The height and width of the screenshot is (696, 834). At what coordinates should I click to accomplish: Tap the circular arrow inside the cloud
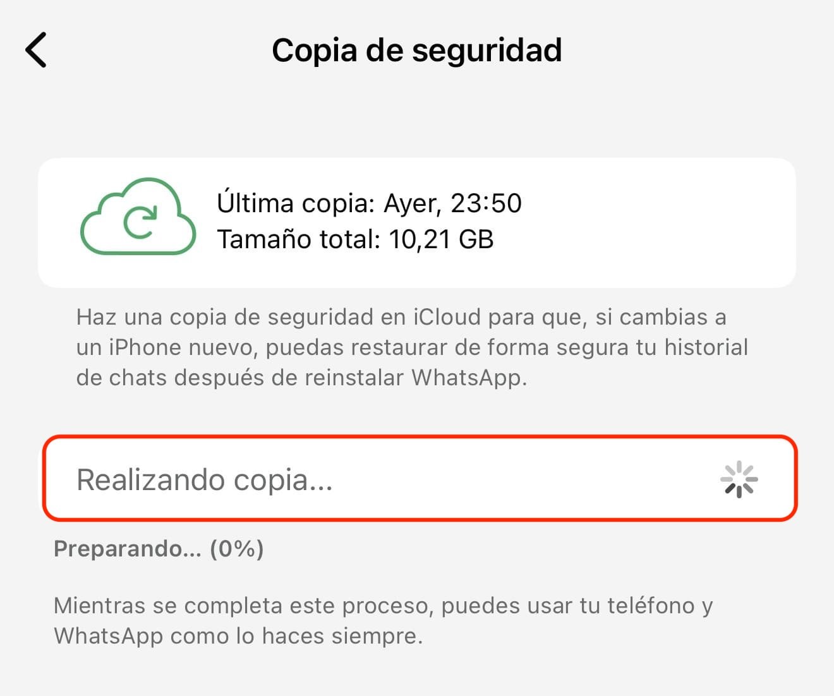point(140,222)
